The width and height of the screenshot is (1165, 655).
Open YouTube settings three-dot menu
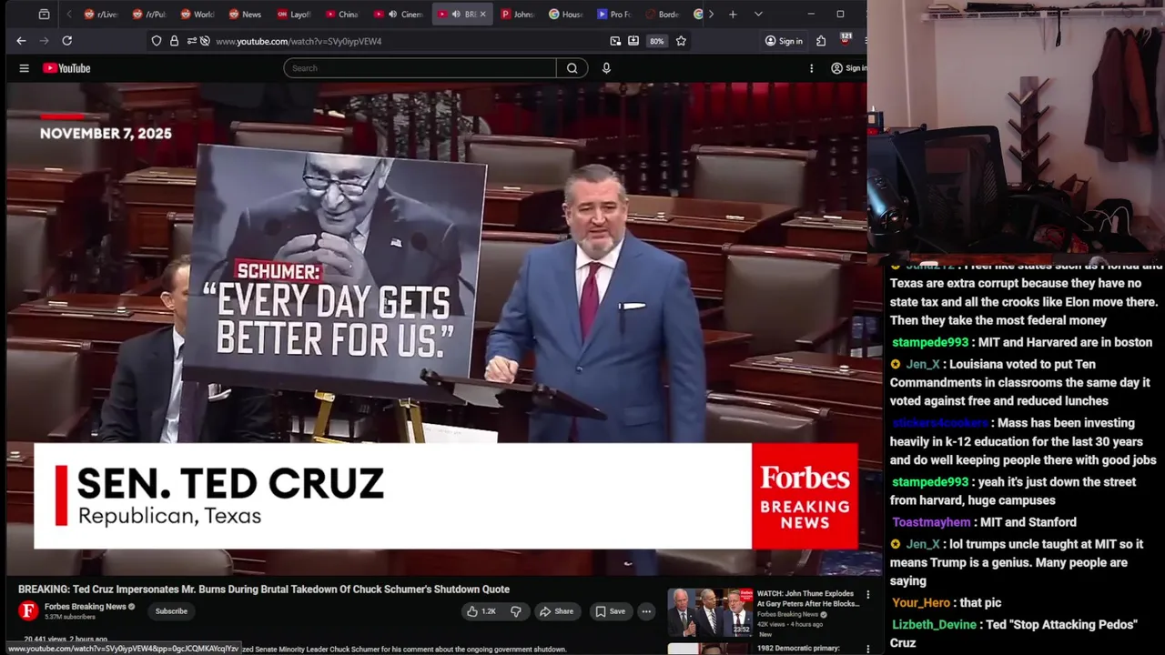[x=811, y=68]
